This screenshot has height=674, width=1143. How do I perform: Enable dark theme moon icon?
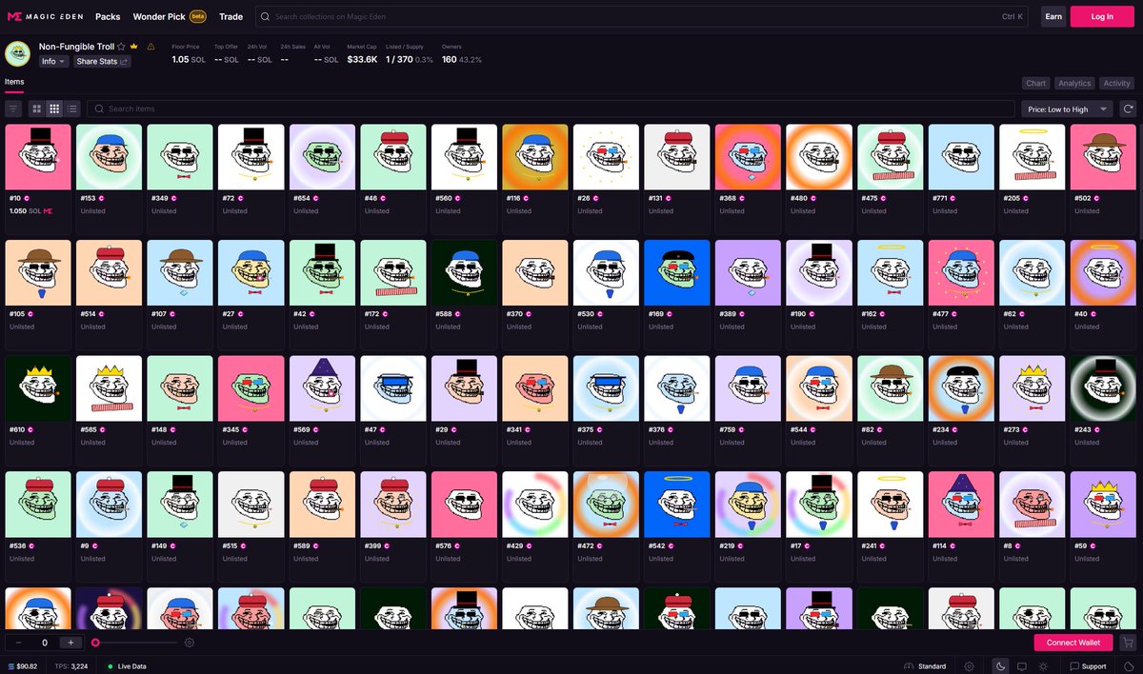(x=1001, y=666)
